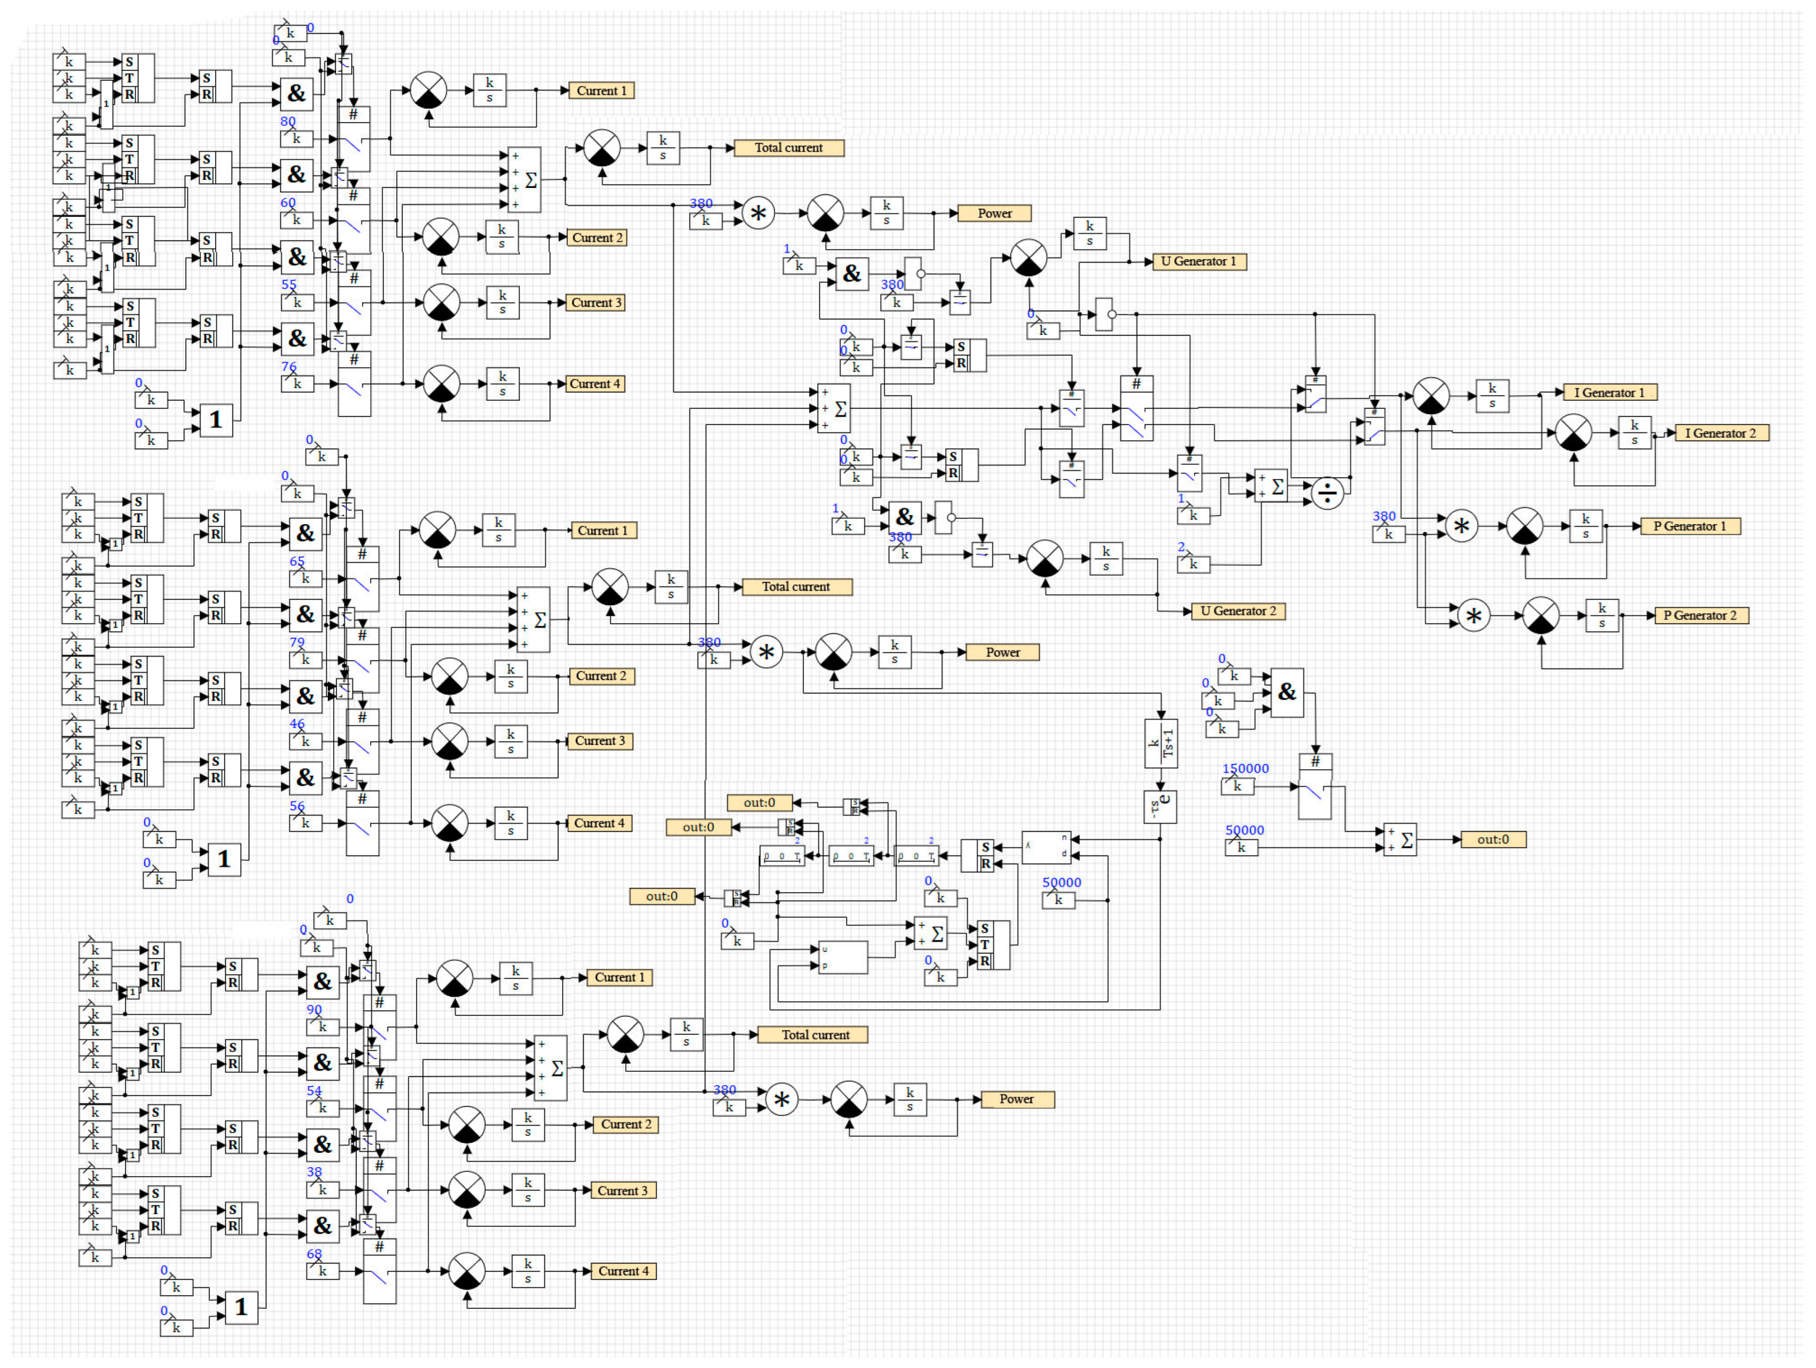Select the constant block labeled 150000
This screenshot has width=1816, height=1368.
click(x=1237, y=786)
